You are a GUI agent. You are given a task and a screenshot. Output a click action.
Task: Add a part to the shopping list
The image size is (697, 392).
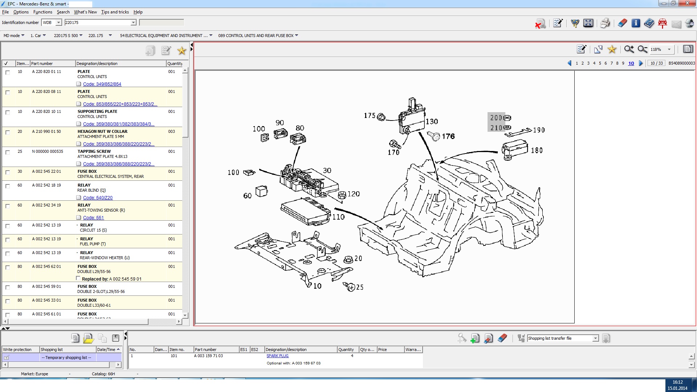475,338
